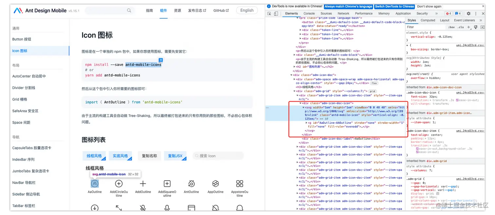This screenshot has width=495, height=215.
Task: Open the 指南 nav item
Action: pyautogui.click(x=149, y=10)
